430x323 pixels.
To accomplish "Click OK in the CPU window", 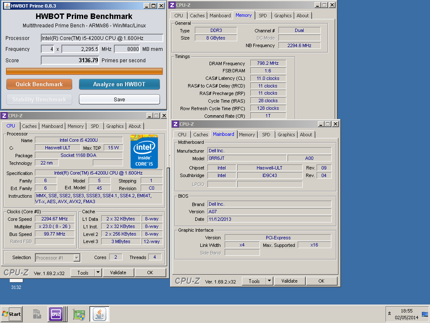I will coord(150,273).
